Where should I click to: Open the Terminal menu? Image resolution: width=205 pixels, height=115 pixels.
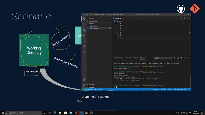click(x=116, y=15)
